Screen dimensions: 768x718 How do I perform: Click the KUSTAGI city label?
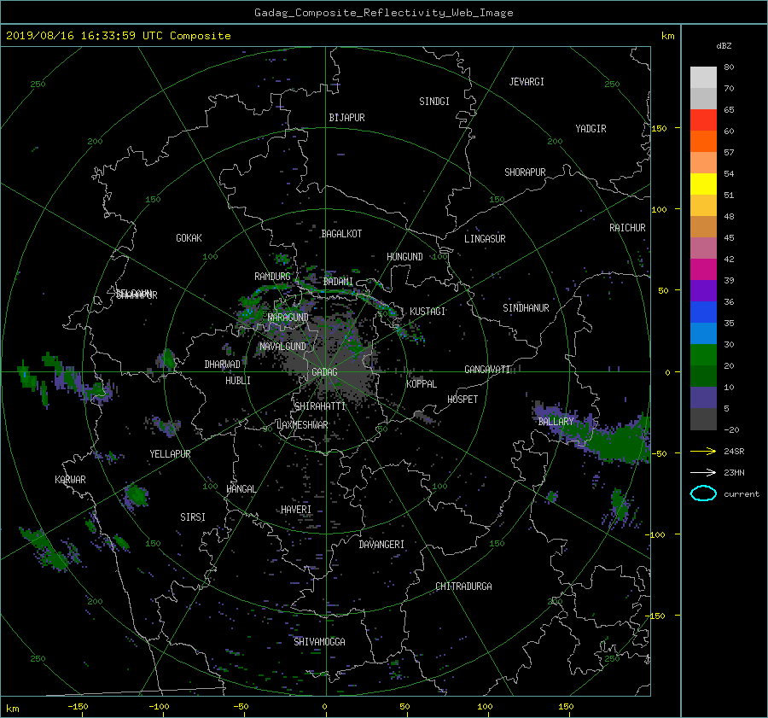pos(428,312)
